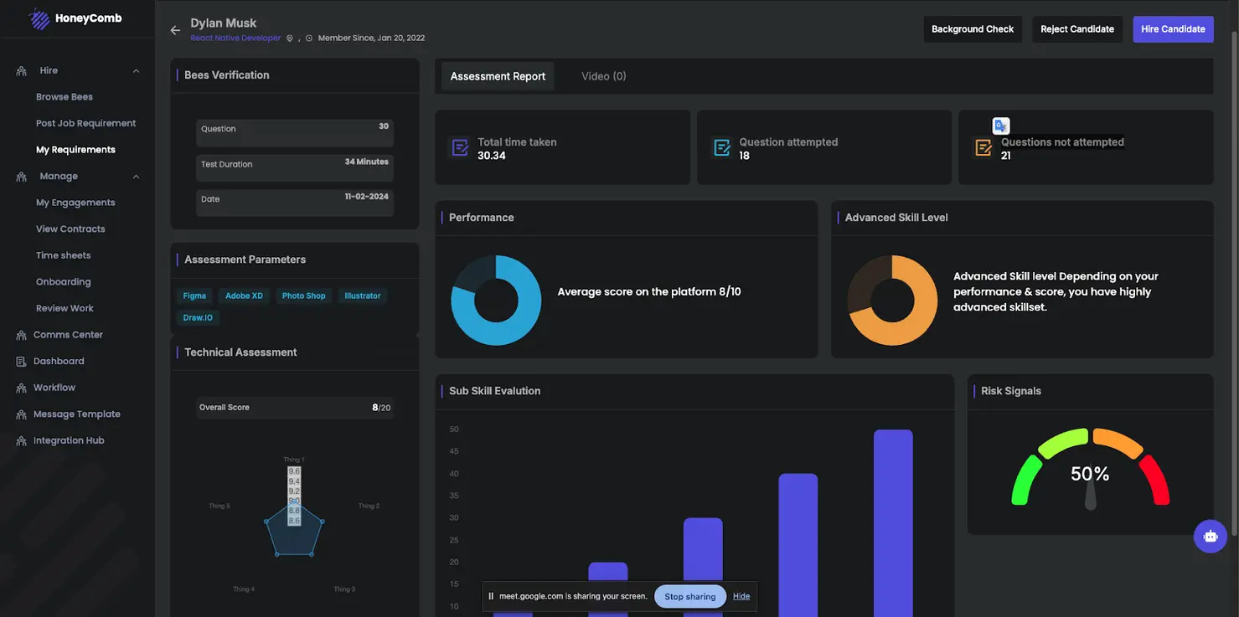The width and height of the screenshot is (1239, 617).
Task: Click the Risk Signals 50% gauge
Action: coord(1090,469)
